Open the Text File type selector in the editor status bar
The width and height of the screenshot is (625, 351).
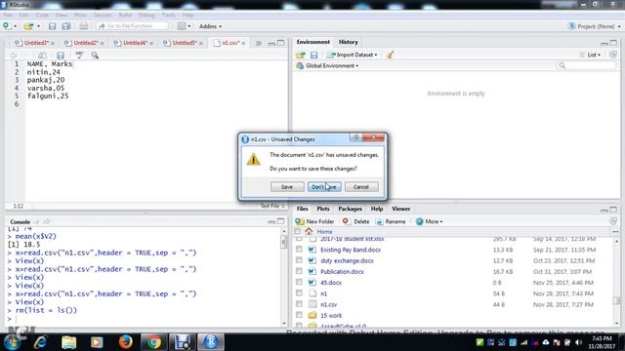coord(272,206)
